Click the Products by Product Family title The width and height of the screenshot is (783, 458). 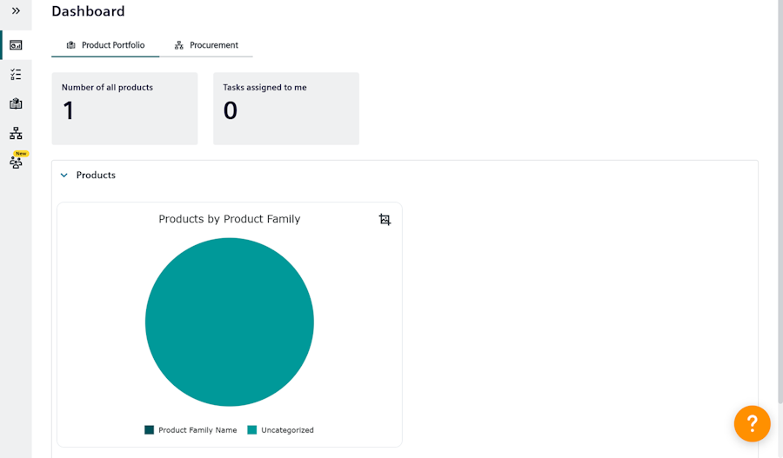coord(229,219)
